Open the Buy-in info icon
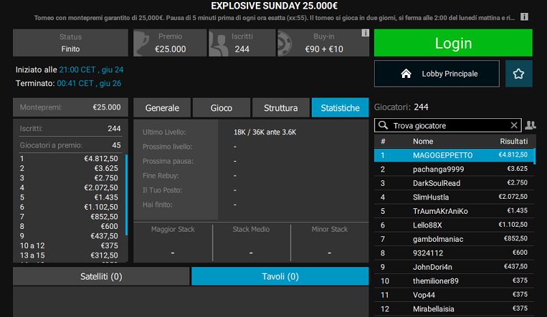Screen dimensions: 547x317 [365, 33]
